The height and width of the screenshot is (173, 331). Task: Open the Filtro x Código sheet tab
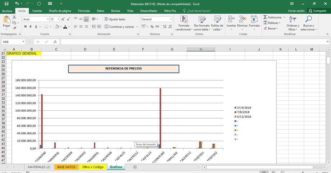click(93, 167)
